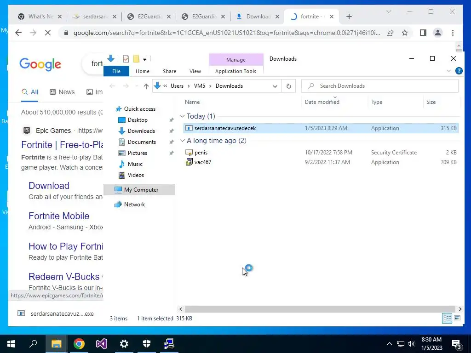Open Pictures in navigation pane
471x353 pixels.
click(x=137, y=153)
